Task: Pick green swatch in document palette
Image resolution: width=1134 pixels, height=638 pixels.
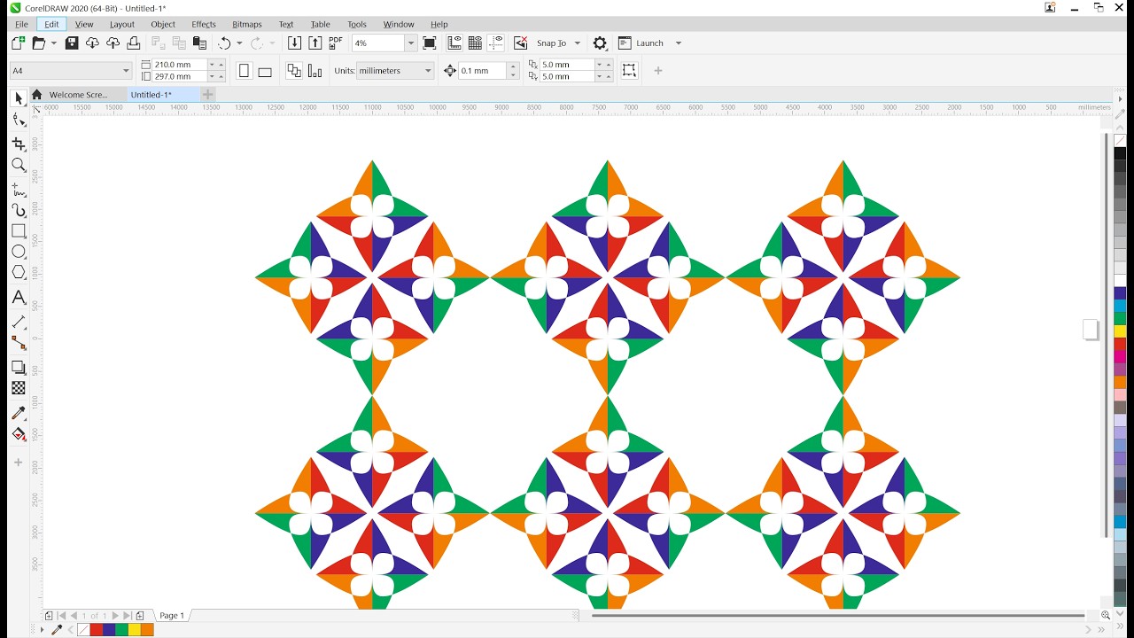Action: click(x=121, y=630)
